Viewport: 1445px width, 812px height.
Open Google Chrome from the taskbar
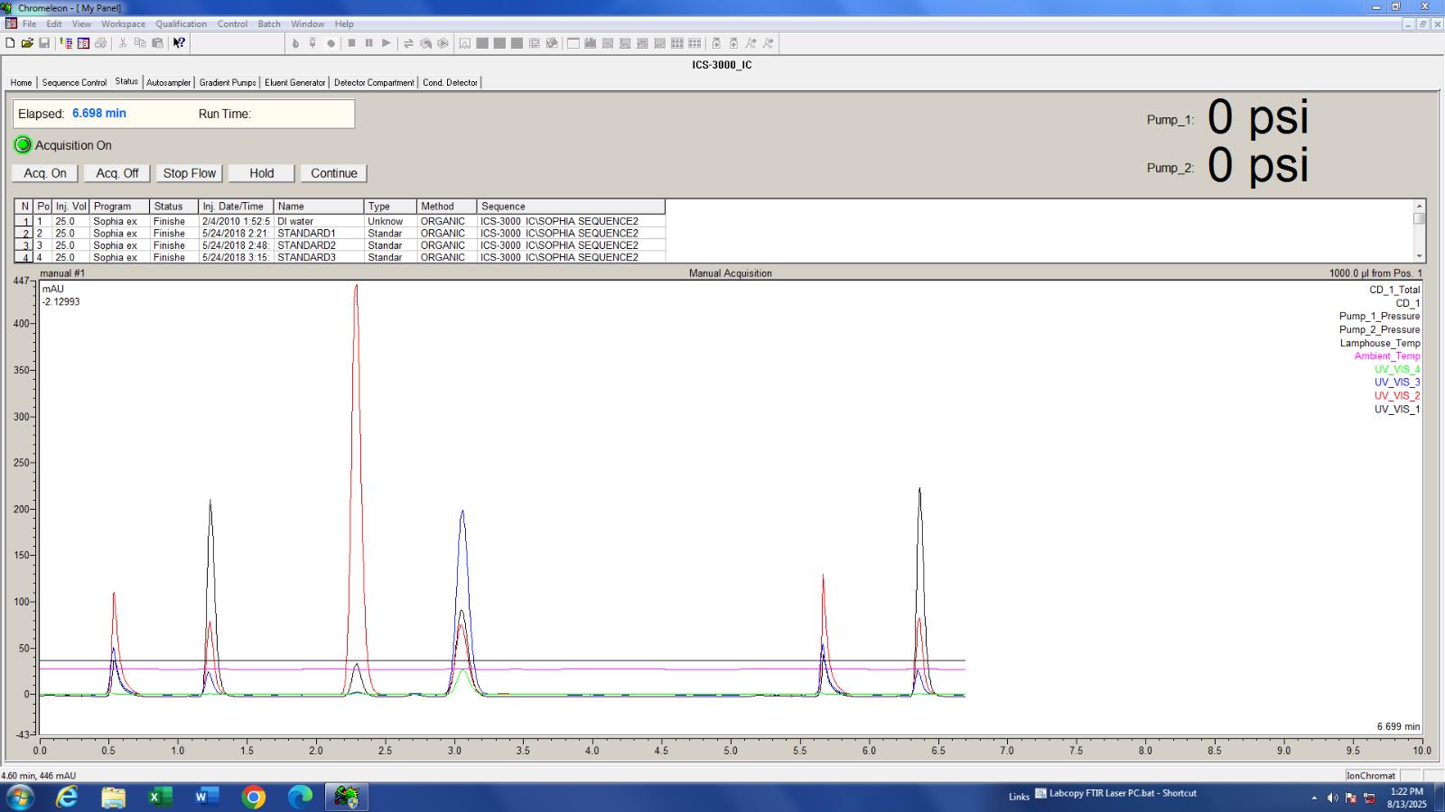[x=254, y=797]
